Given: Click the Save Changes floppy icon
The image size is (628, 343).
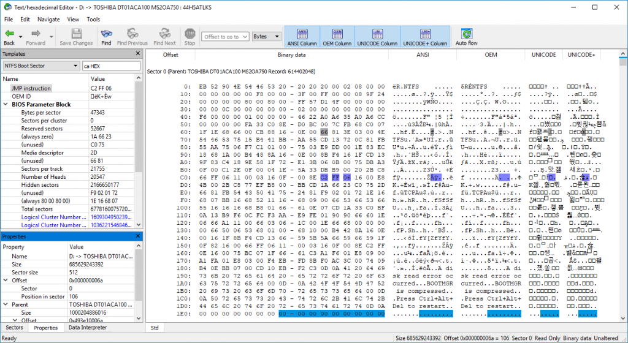Looking at the screenshot, I should (x=76, y=34).
